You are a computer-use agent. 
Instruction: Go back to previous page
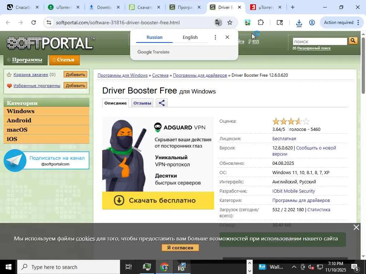click(8, 22)
